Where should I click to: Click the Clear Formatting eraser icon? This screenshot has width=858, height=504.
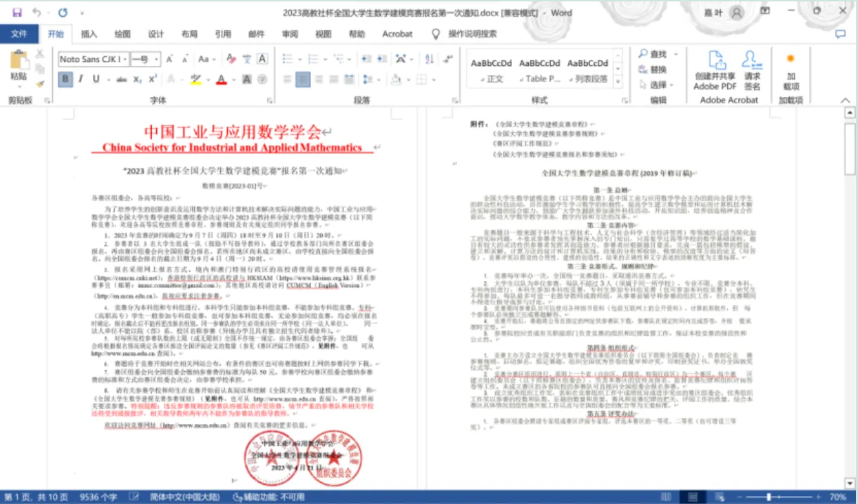pyautogui.click(x=230, y=59)
